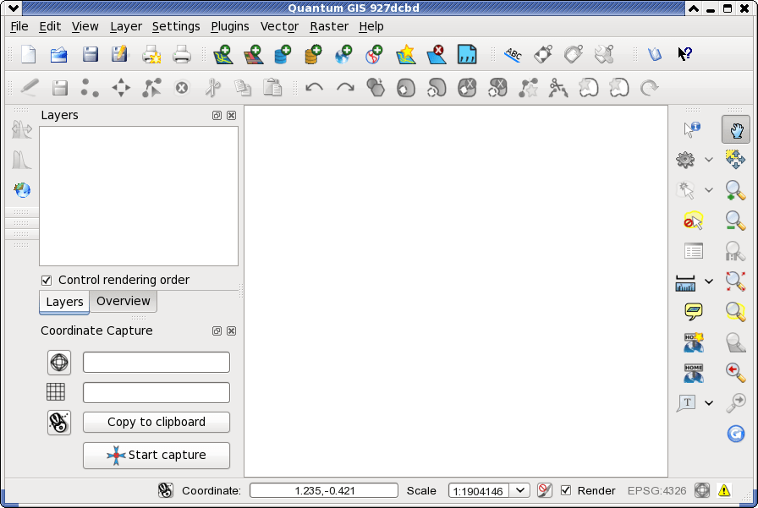Open CRS status globe icon in status bar
758x508 pixels.
702,490
